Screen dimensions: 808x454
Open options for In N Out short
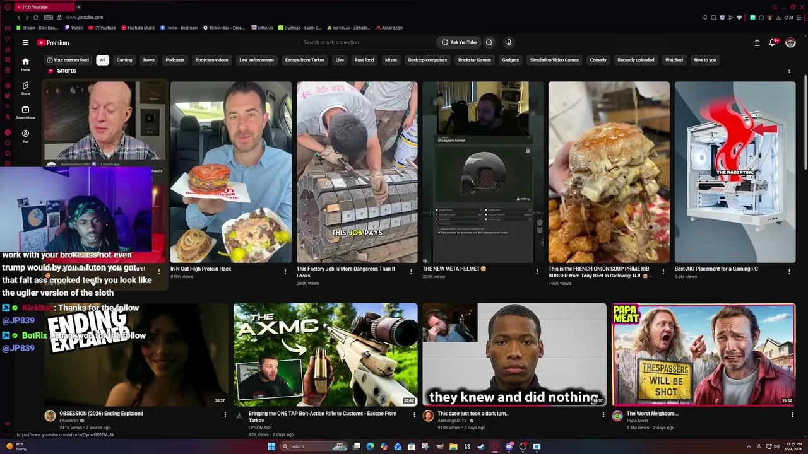(285, 272)
